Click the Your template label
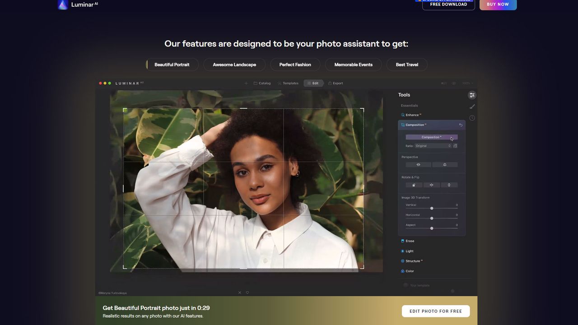Screen dimensions: 578x325 click(420, 285)
